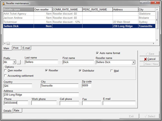Click the Last name input field
The image size is (162, 121).
click(x=41, y=62)
